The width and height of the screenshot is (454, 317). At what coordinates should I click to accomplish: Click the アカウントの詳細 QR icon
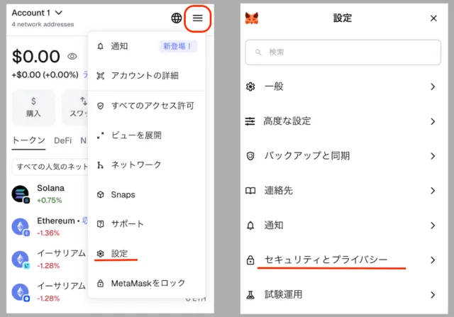101,76
